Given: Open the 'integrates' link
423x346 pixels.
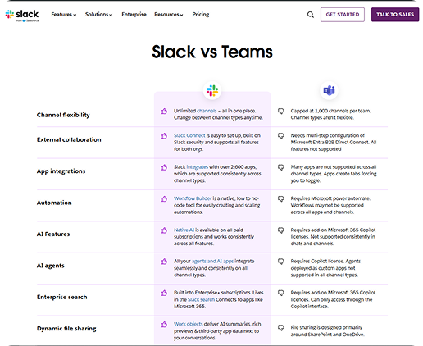Looking at the screenshot, I should click(x=198, y=167).
